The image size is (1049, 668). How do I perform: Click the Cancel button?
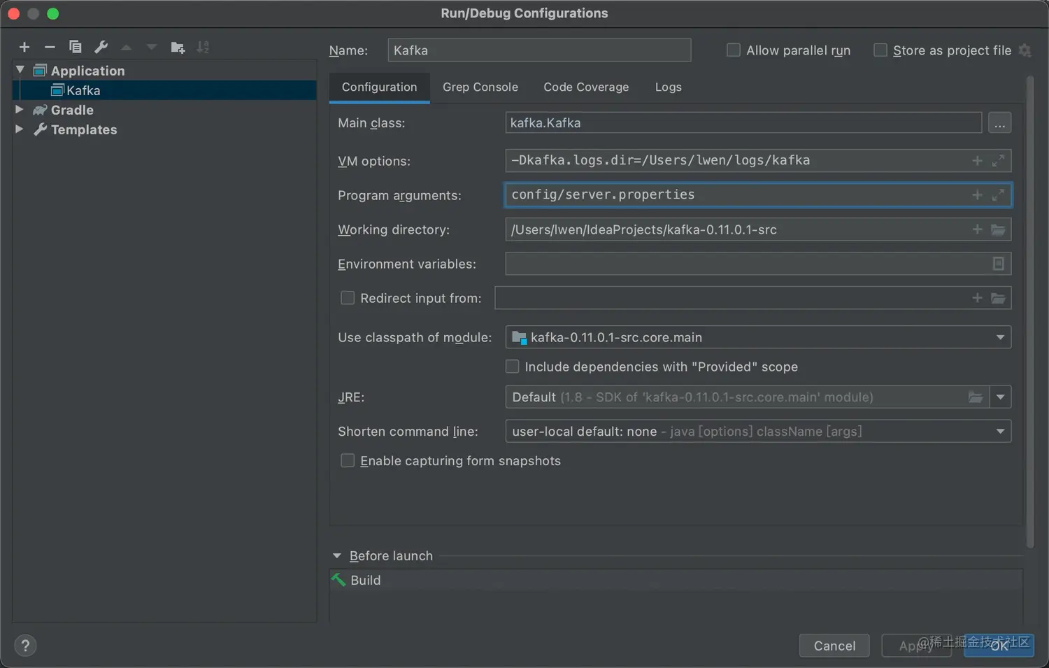pos(834,646)
